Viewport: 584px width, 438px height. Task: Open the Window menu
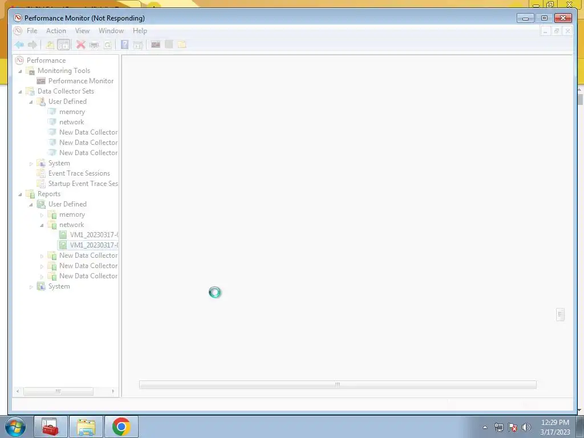[x=111, y=31]
